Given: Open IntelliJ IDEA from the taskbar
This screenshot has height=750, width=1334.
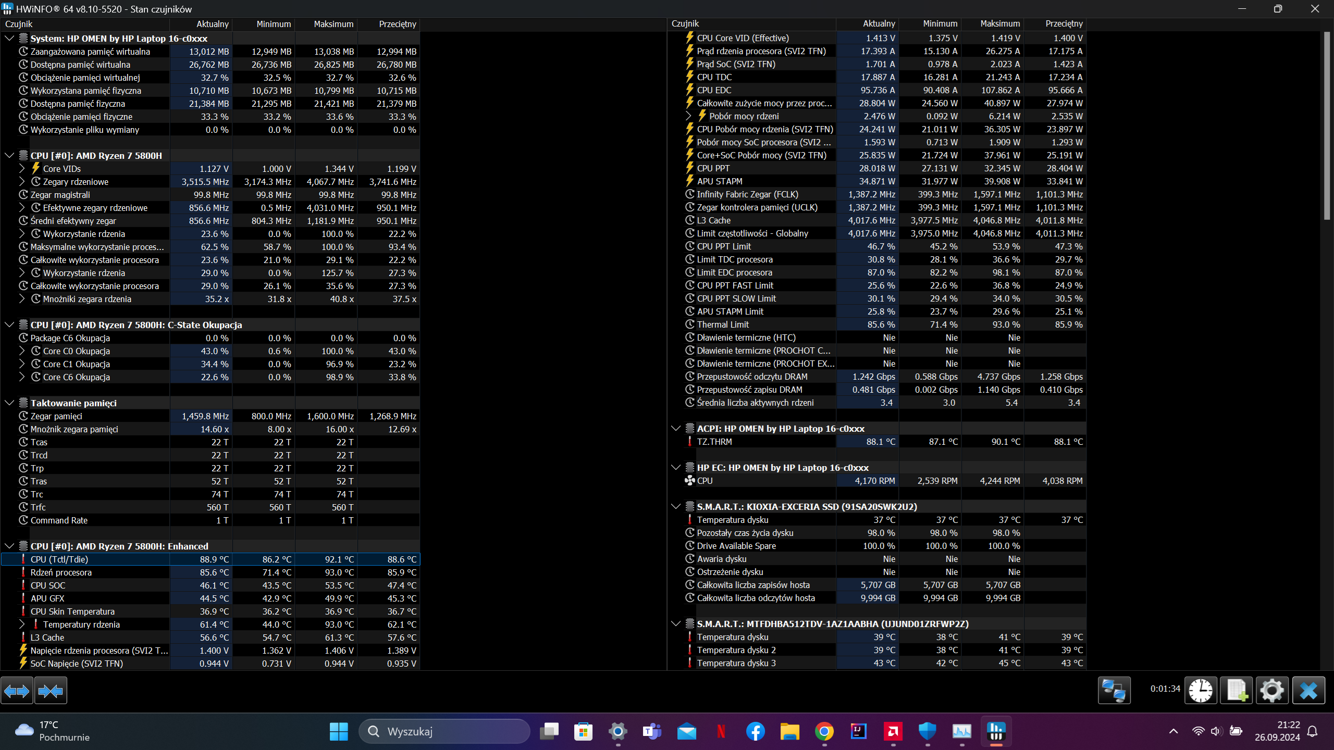Looking at the screenshot, I should click(x=858, y=731).
